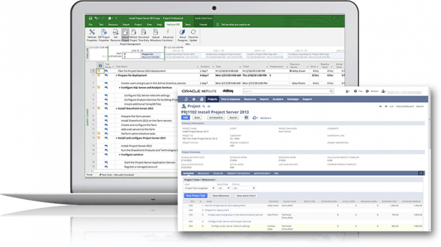Collapse the Prepare for deployment summary task
441x247 pixels.
pyautogui.click(x=117, y=76)
